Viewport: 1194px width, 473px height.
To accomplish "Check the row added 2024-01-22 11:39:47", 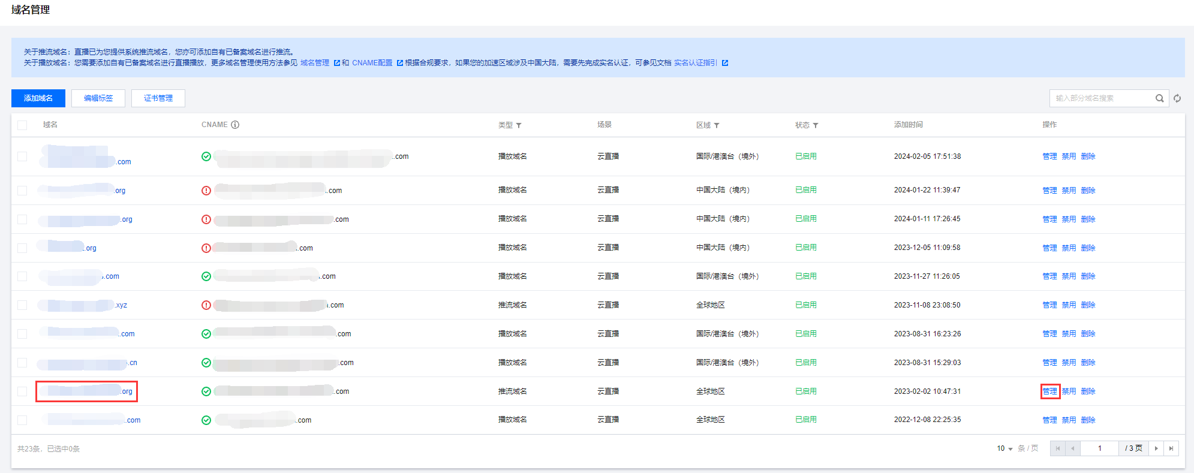I will coord(22,191).
